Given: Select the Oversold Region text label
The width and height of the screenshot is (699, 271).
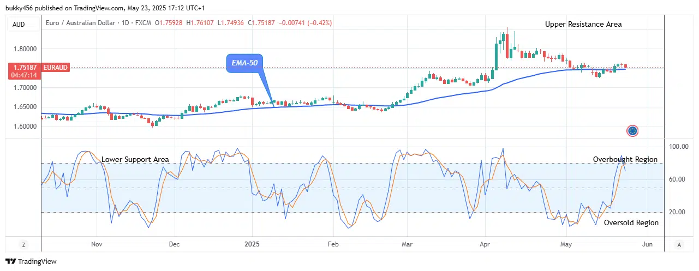Looking at the screenshot, I should [x=631, y=222].
